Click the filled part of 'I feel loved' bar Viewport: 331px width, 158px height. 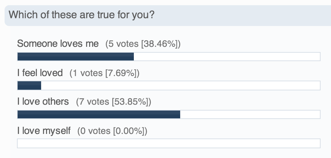[29, 86]
